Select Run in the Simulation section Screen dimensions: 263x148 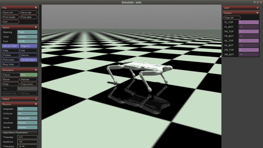(28, 75)
